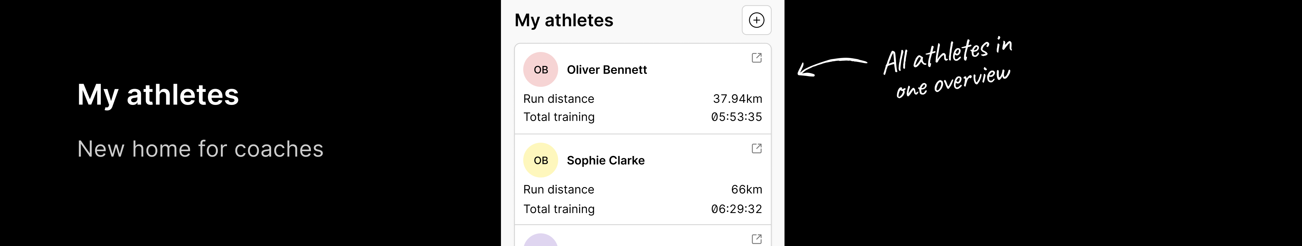Select the Oliver Bennett name

pos(606,69)
